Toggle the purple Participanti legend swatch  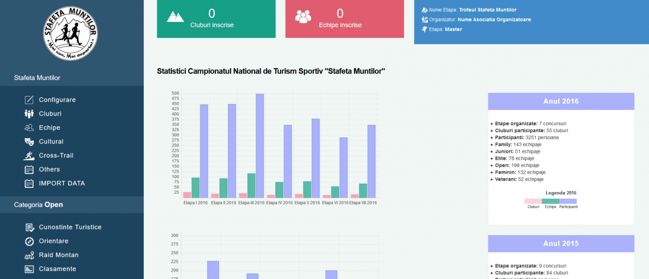(x=568, y=201)
